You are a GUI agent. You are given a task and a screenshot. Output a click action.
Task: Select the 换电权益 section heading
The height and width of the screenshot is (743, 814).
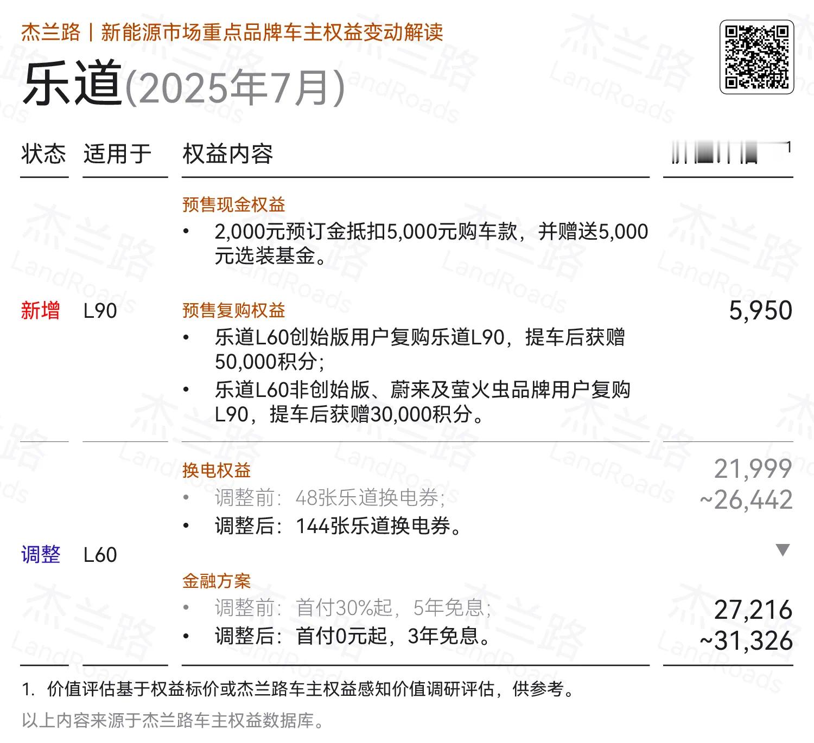217,470
